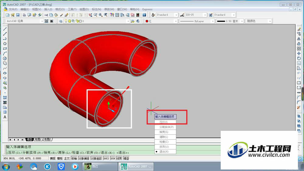The image size is (304, 171).
Task: Toggle 极轴 polar tracking
Action: pyautogui.click(x=74, y=159)
